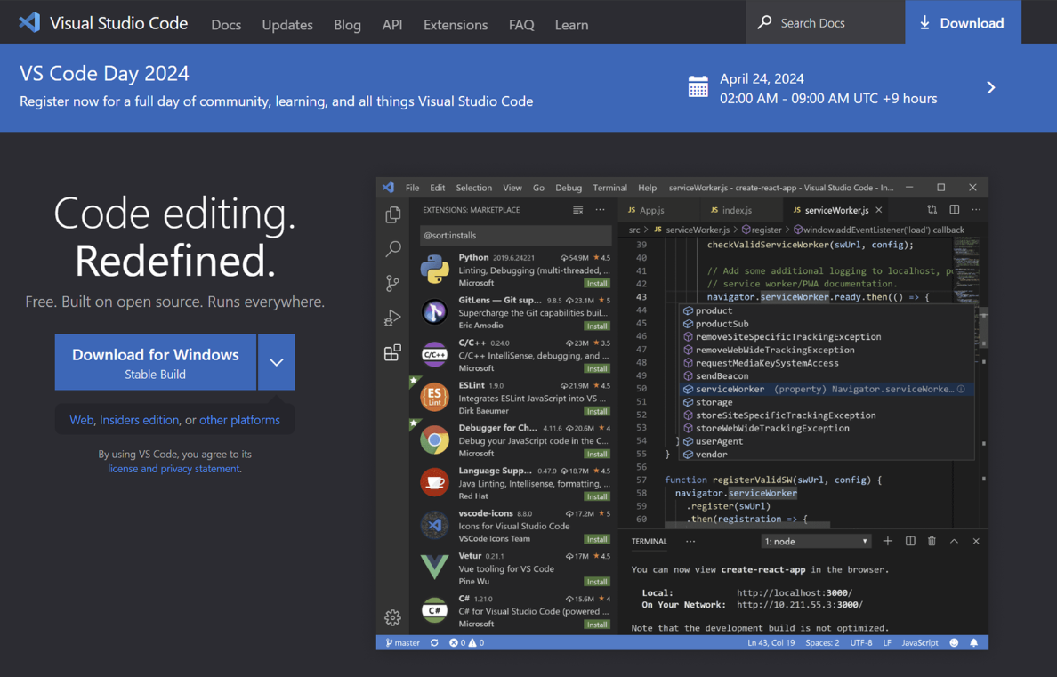
Task: Click the notifications bell in status bar
Action: (x=974, y=642)
